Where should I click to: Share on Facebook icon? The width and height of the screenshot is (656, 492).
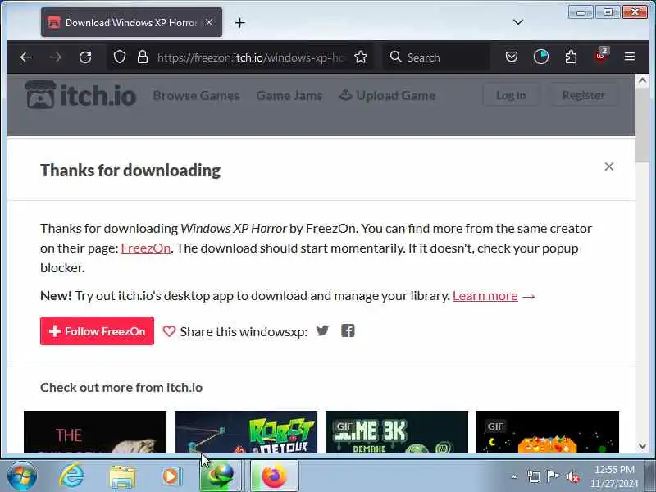348,331
